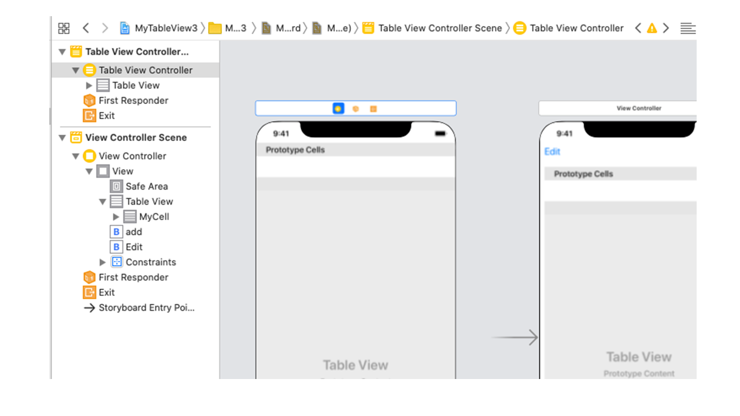This screenshot has height=416, width=740.
Task: Click the storyboard entry point arrow
Action: [515, 337]
